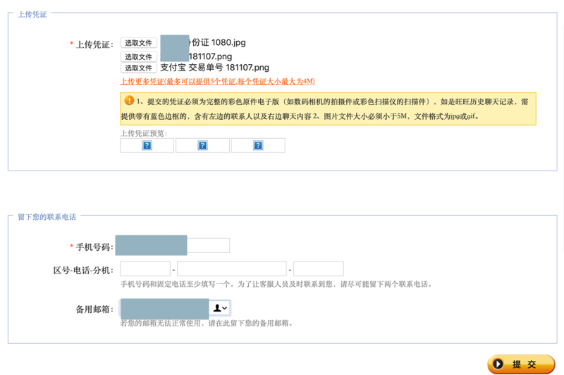Image resolution: width=564 pixels, height=375 pixels.
Task: Click the 支付宝 交易单号 181107.png filename
Action: tap(214, 68)
